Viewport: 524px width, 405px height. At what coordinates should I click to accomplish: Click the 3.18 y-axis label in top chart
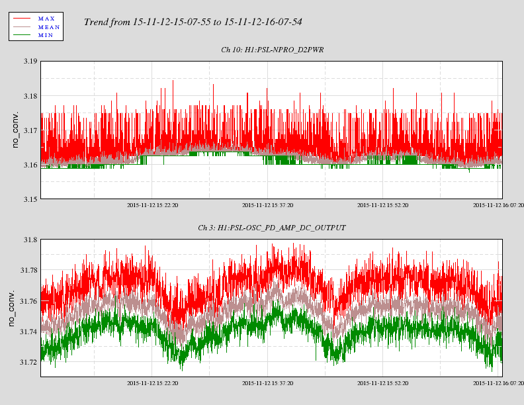pos(30,96)
